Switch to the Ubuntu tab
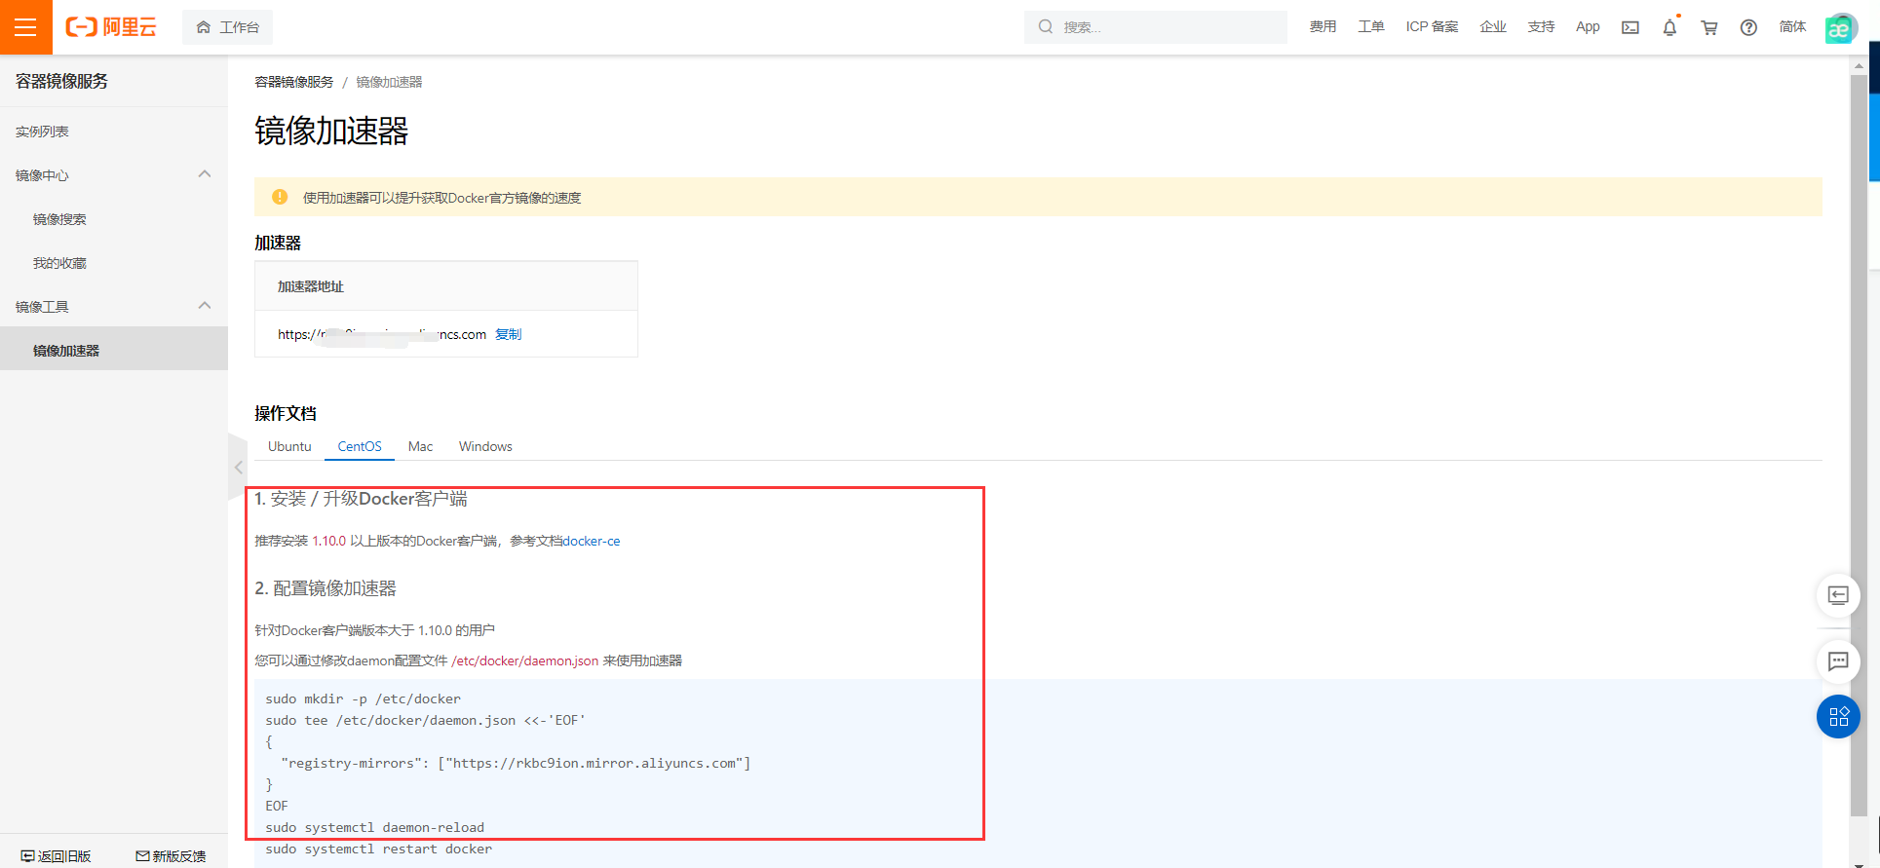1880x868 pixels. click(x=289, y=446)
